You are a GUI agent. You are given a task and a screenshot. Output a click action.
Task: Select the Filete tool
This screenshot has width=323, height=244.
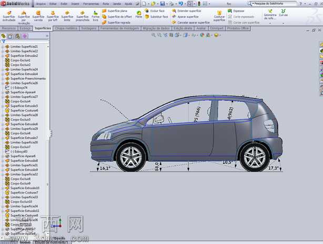(139, 15)
